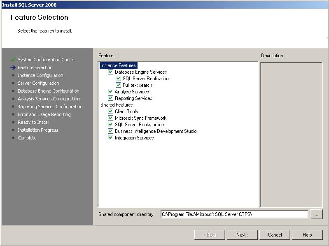The image size is (329, 246).
Task: Toggle SQL Server Books online checkbox
Action: coord(110,125)
